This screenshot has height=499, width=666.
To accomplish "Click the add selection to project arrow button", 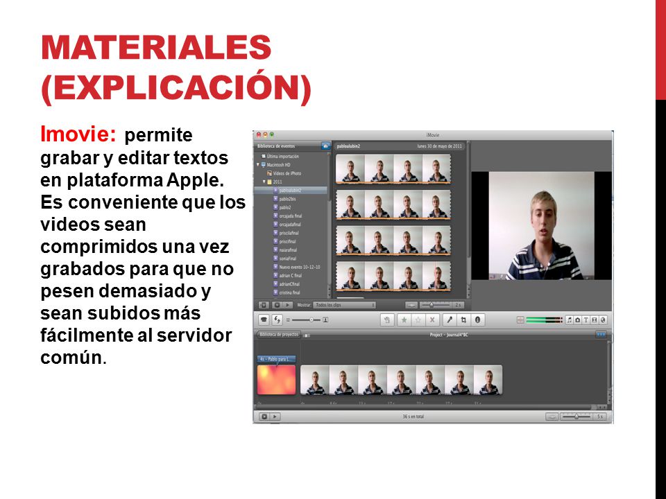I will coord(387,320).
